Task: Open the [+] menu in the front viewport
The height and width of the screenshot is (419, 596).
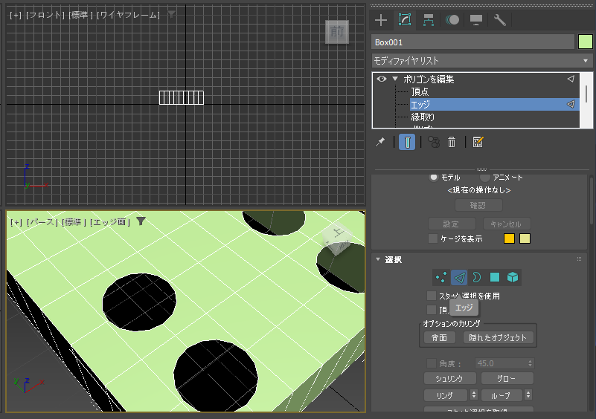Action: [x=16, y=15]
